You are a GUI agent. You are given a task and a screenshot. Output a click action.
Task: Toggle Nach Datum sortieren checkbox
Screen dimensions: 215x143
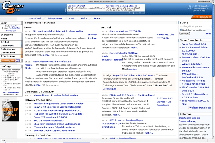181,30
